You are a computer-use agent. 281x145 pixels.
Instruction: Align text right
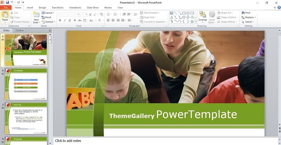point(118,20)
